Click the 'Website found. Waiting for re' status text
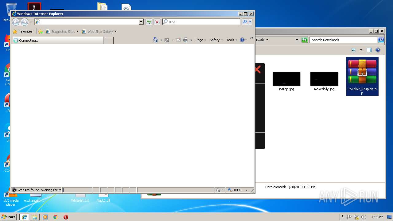 pos(39,190)
